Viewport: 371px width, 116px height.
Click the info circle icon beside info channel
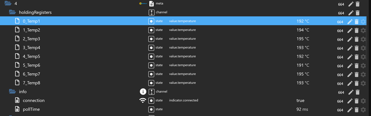pos(143,92)
